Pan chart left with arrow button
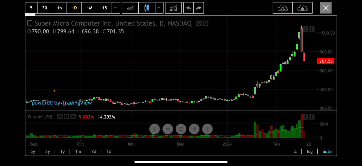362x166 pixels. (154, 129)
